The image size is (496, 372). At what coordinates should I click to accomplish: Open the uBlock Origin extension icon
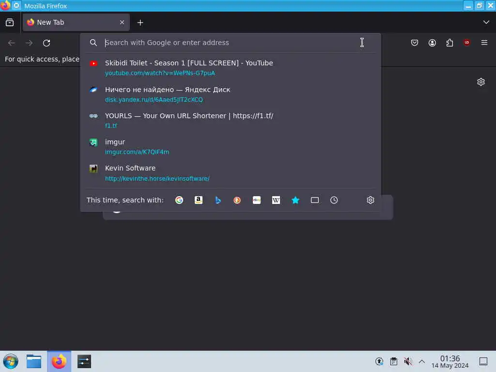pyautogui.click(x=467, y=43)
